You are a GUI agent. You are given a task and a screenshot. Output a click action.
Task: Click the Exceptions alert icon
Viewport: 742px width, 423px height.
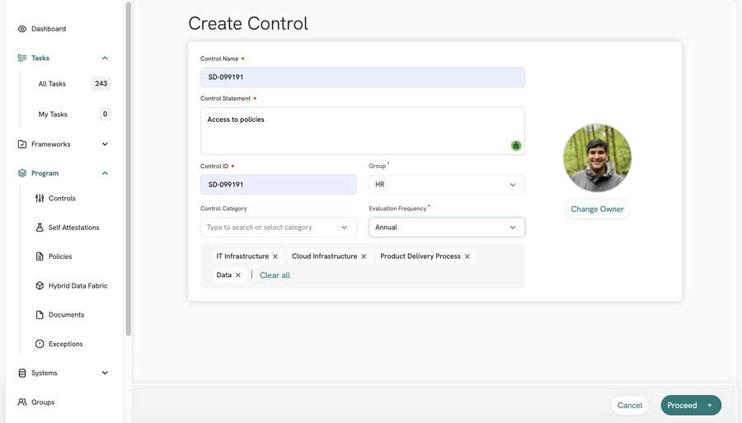point(40,344)
